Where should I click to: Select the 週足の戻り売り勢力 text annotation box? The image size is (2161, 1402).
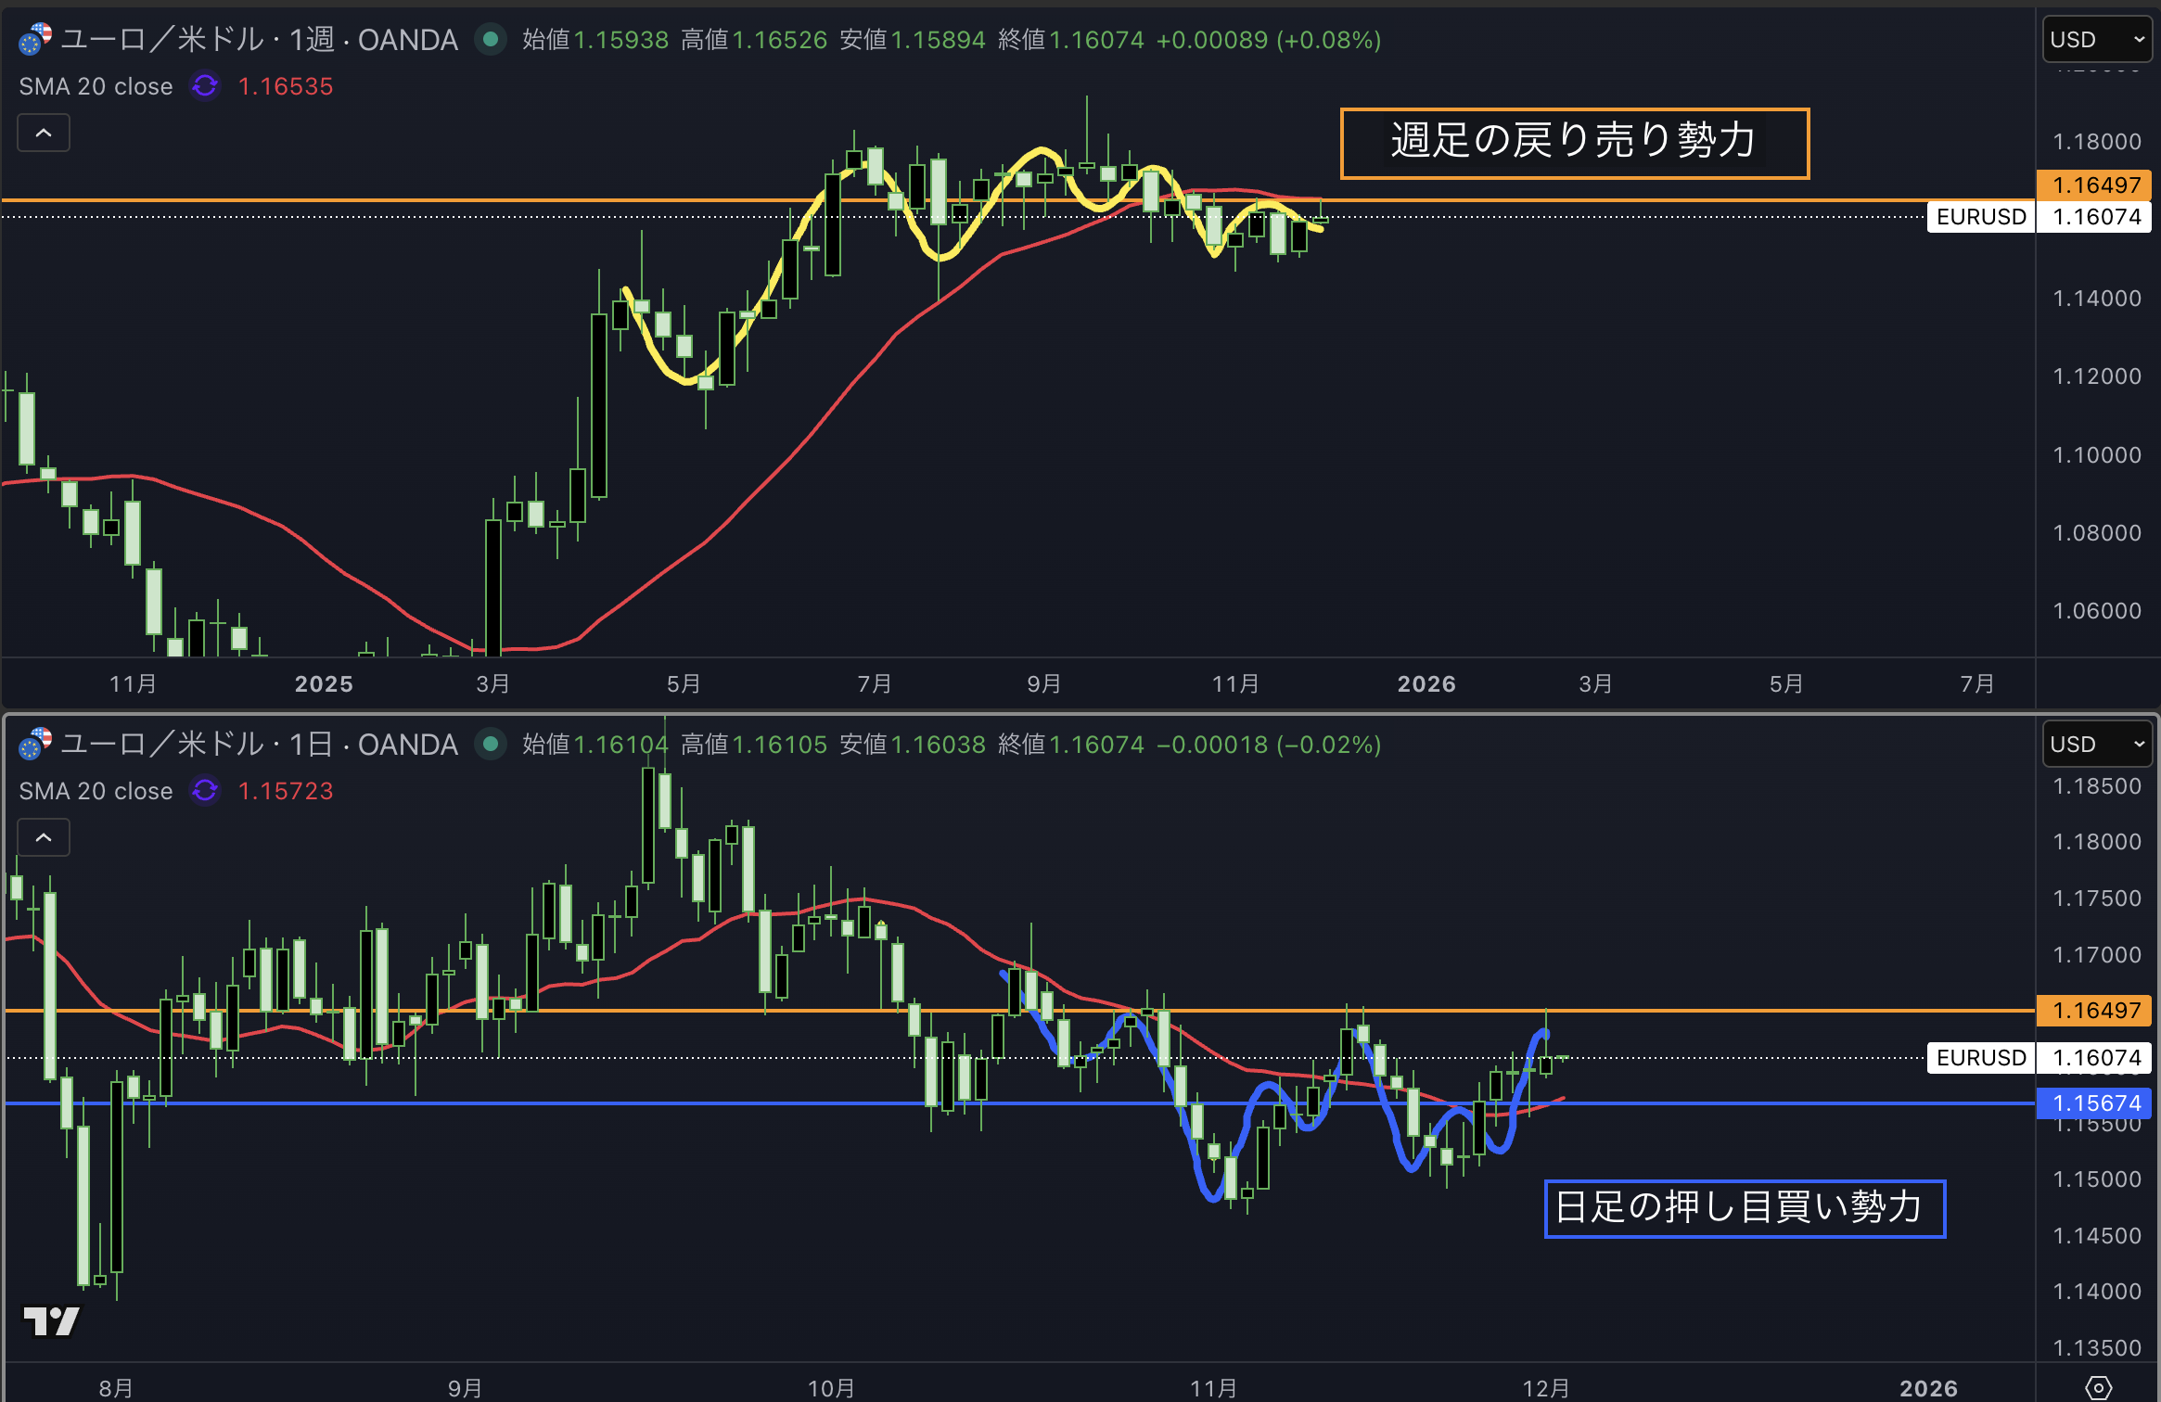(1574, 143)
